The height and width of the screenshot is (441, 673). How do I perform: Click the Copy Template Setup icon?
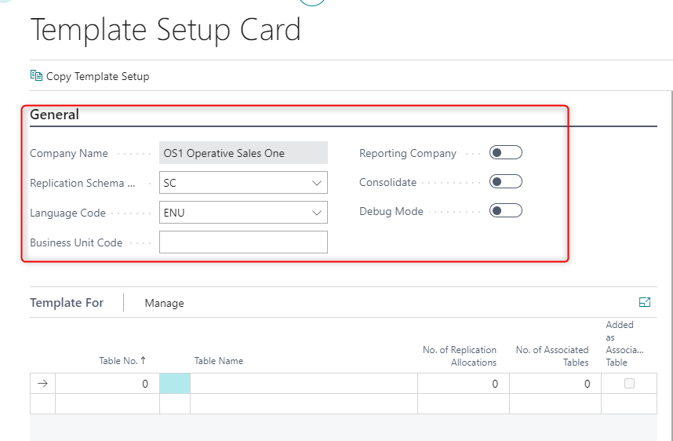(37, 75)
